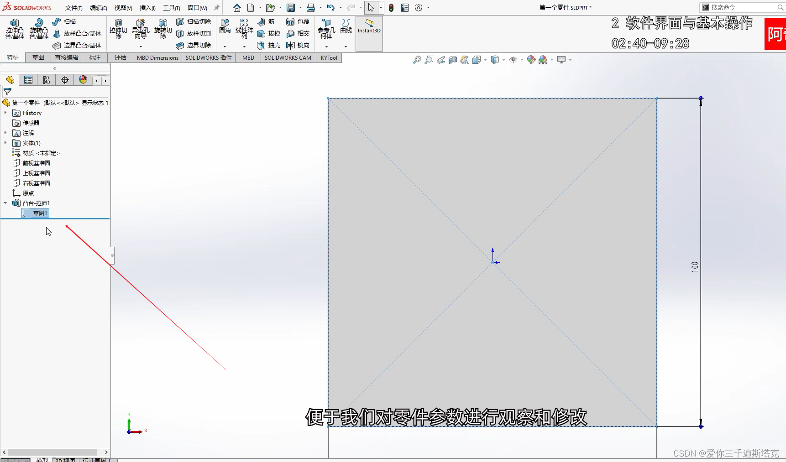Open the 窗口(W) window menu
Screen dimensions: 786x462
click(197, 8)
